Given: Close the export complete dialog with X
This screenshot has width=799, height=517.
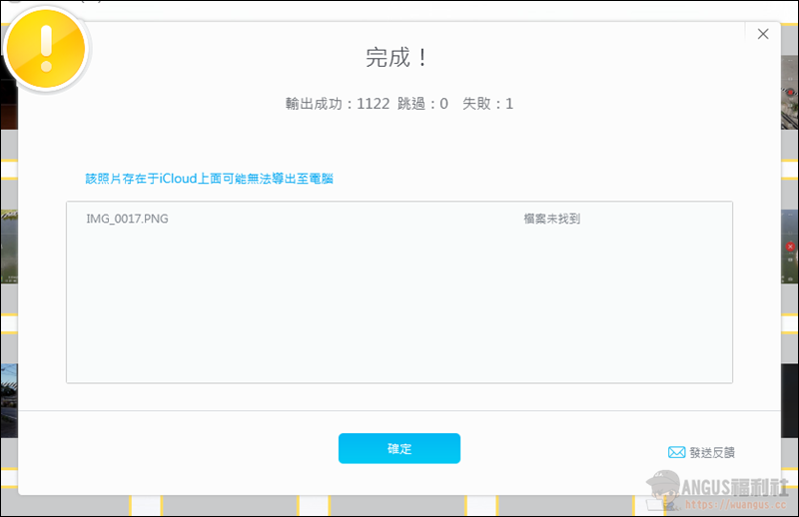Looking at the screenshot, I should point(763,34).
